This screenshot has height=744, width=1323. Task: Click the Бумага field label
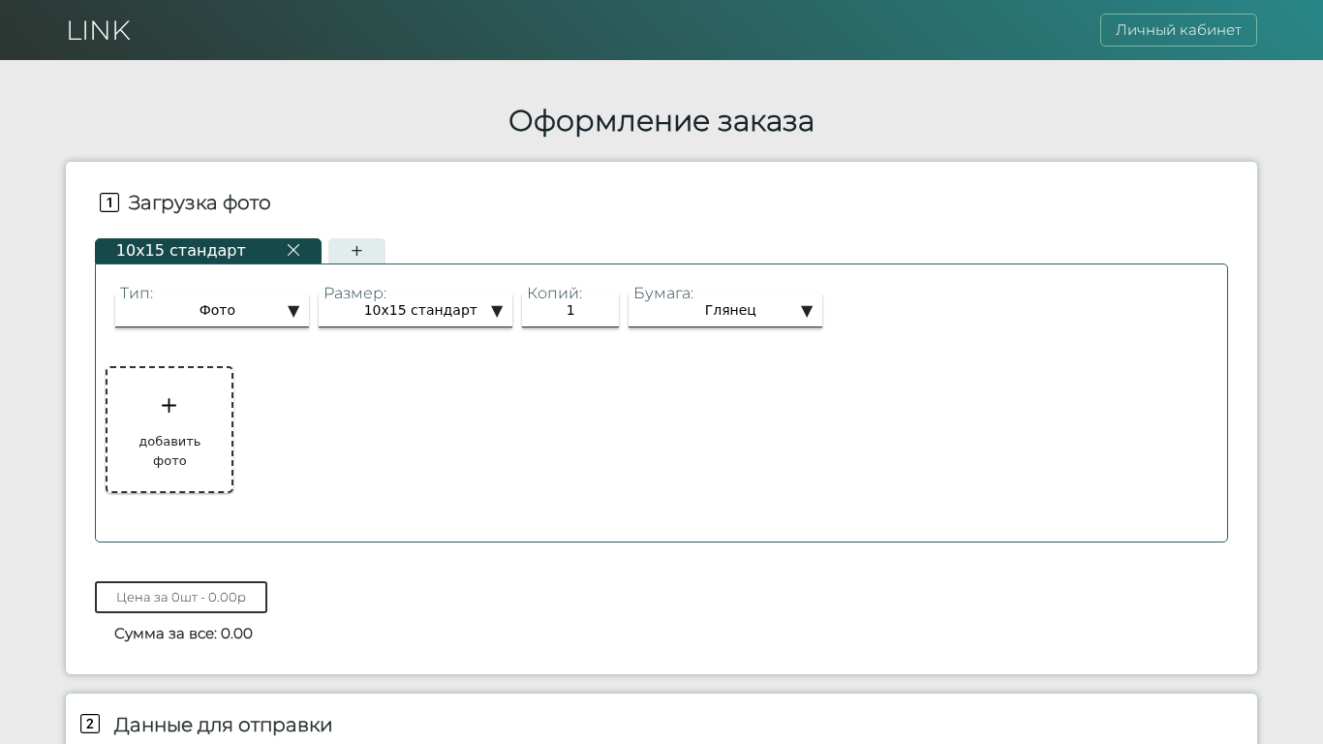(x=663, y=293)
